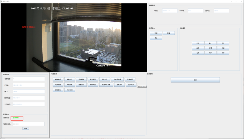The width and height of the screenshot is (244, 139).
Task: Click the 左上 PTZ direction button
Action: [198, 43]
